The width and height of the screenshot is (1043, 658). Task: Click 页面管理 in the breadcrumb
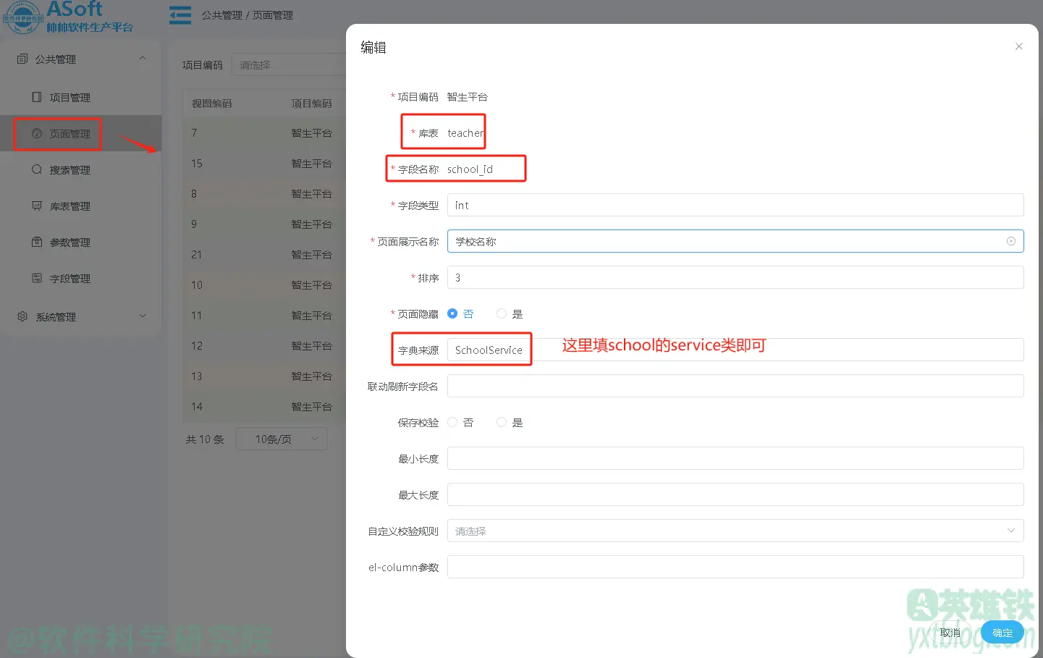pyautogui.click(x=272, y=15)
